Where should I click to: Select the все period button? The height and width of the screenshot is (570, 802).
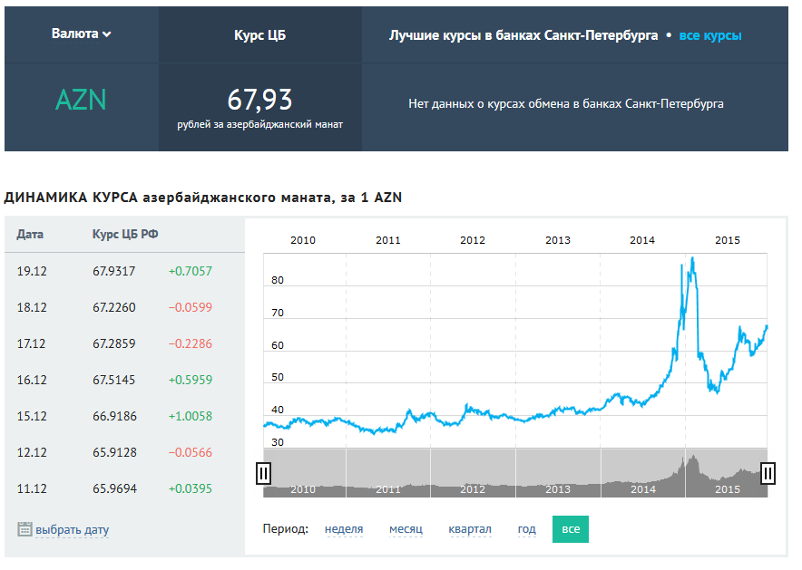570,529
